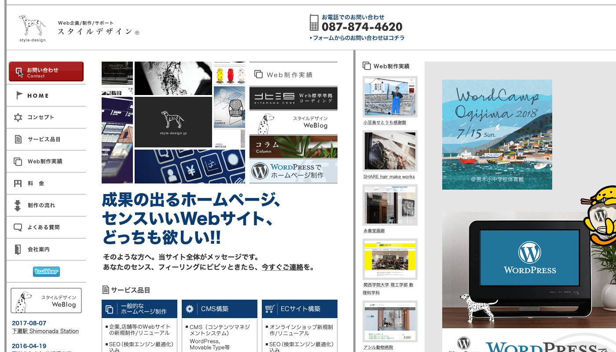Click the red お問い合わせ Contact button

click(x=46, y=72)
